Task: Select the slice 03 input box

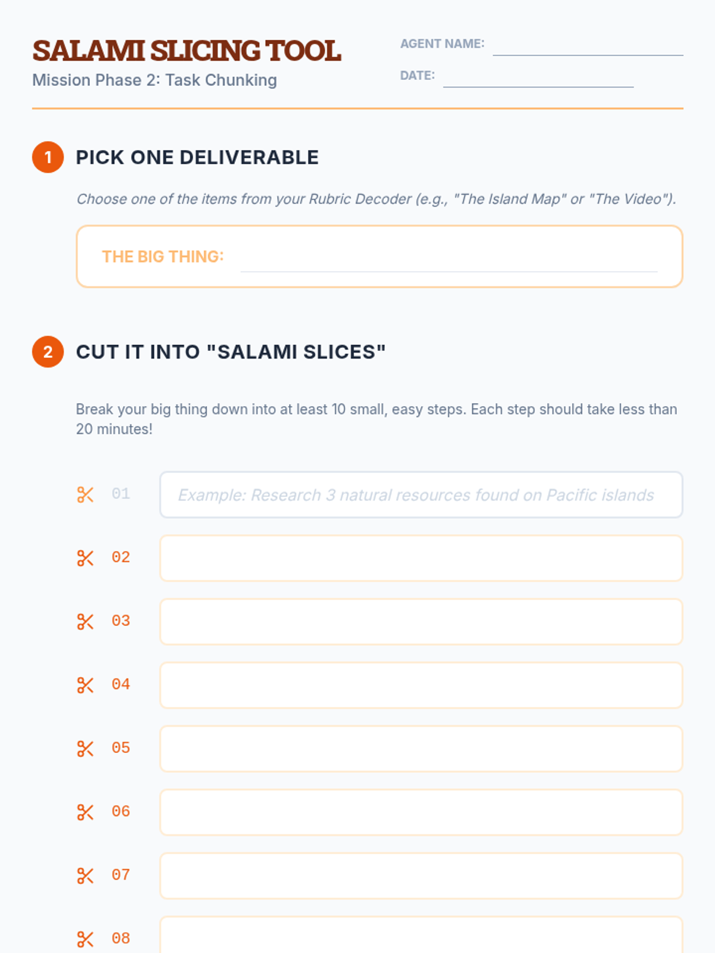Action: [421, 622]
